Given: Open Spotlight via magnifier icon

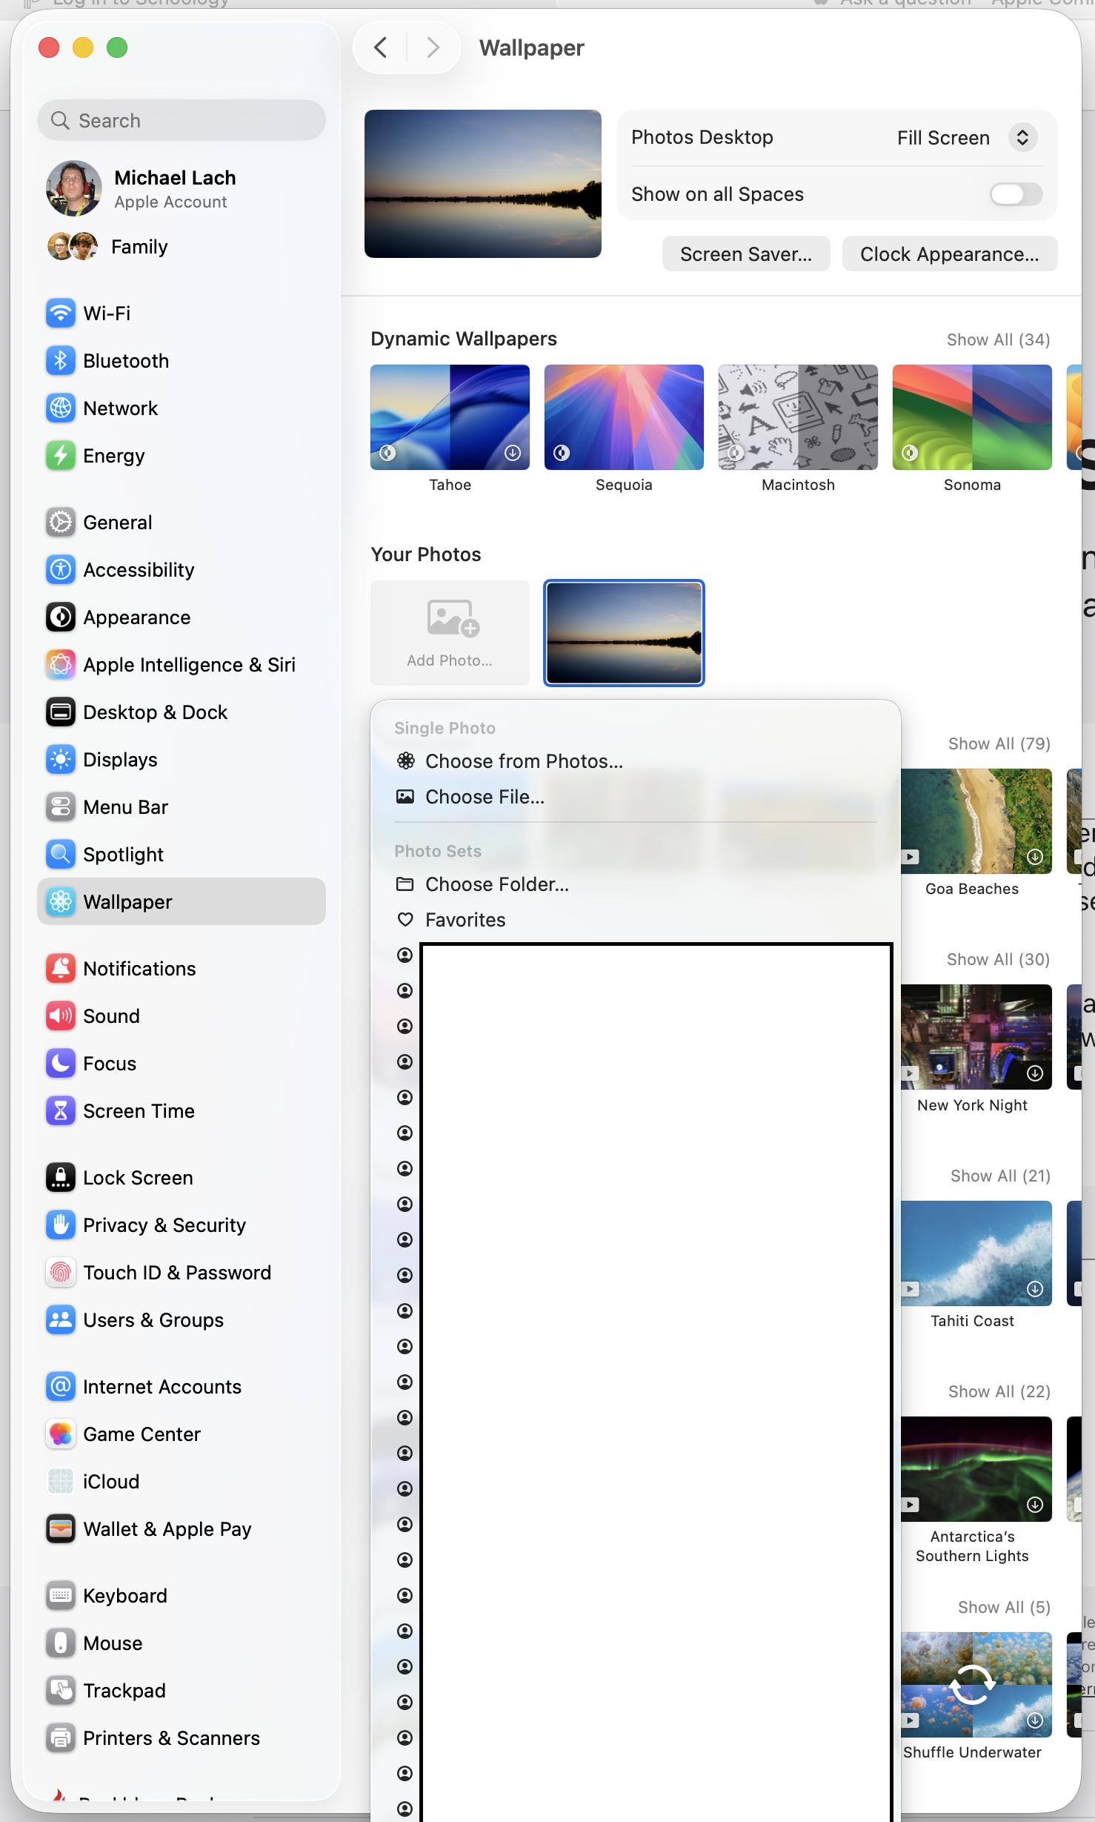Looking at the screenshot, I should (61, 855).
